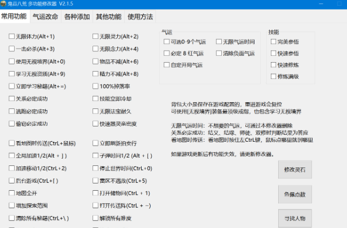Toggle 精力不减(Alt+8)
The image size is (347, 228).
[x=95, y=74]
